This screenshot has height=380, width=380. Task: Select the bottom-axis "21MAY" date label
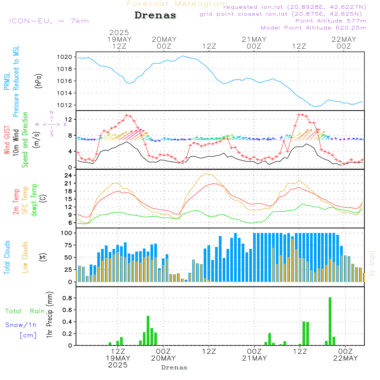pyautogui.click(x=255, y=358)
